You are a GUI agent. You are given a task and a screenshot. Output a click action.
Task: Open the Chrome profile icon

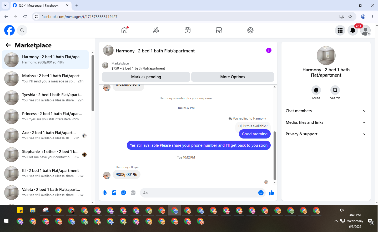pos(363,17)
